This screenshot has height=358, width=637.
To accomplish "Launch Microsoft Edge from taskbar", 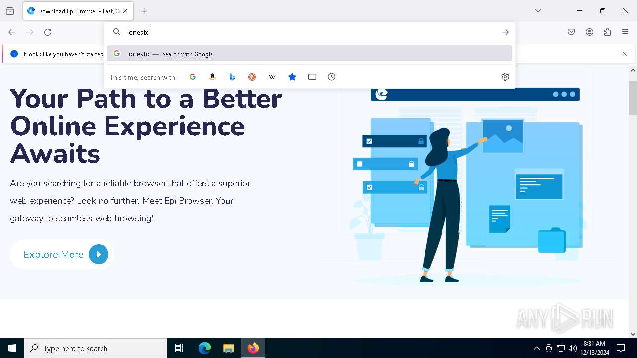I will (205, 348).
